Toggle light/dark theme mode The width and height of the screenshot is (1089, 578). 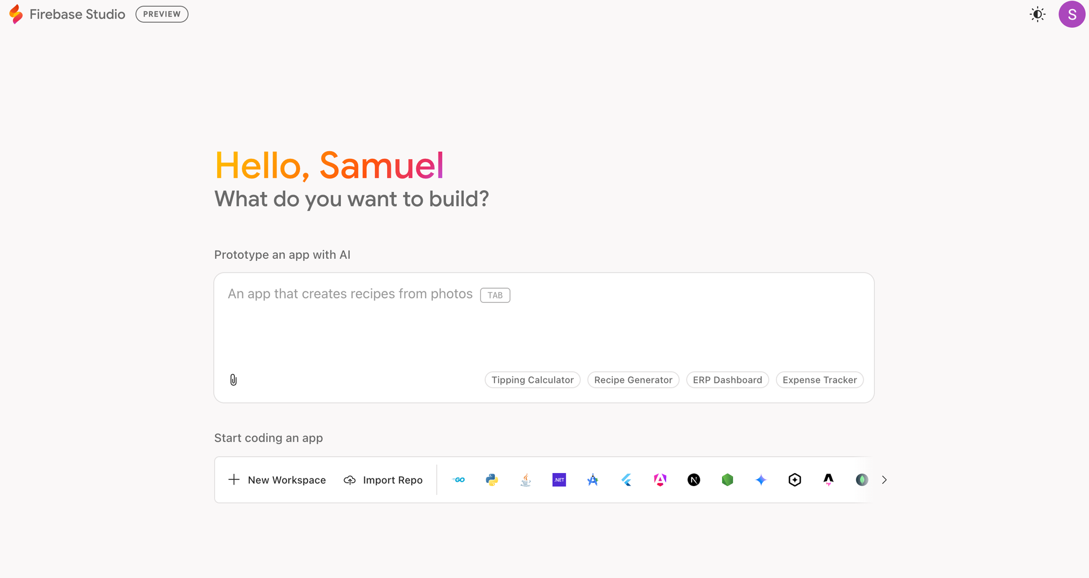pyautogui.click(x=1037, y=14)
